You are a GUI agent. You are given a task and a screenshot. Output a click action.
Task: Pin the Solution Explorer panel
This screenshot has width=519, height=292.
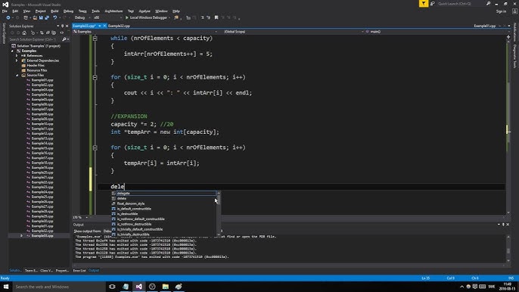tap(62, 26)
